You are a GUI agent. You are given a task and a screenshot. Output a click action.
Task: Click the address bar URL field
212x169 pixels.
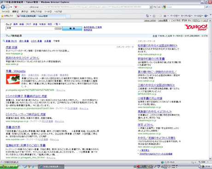[x=82, y=7]
